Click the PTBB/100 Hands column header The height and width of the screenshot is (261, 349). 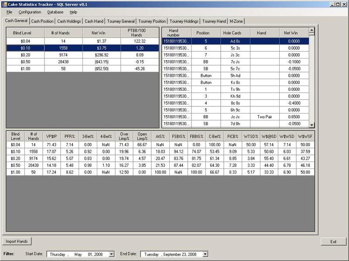point(140,33)
